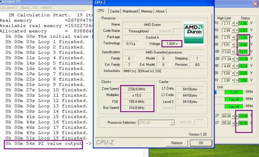The width and height of the screenshot is (259, 157).
Task: Open the Help menu in Super PI
Action: point(46,7)
